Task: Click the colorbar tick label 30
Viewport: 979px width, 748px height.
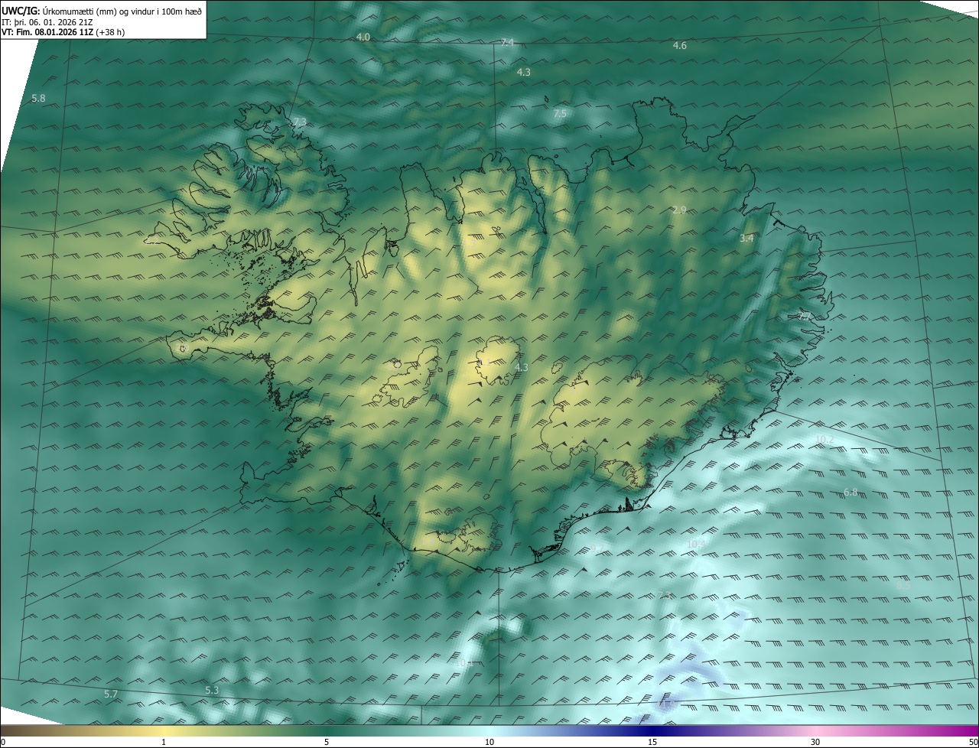Action: tap(815, 742)
